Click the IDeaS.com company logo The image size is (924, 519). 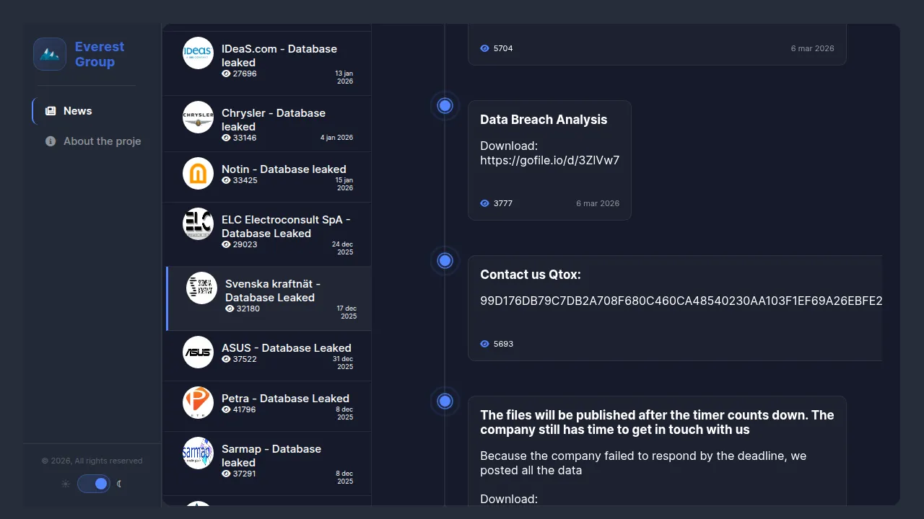click(198, 53)
